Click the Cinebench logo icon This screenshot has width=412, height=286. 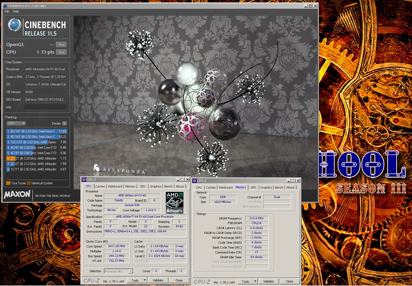[15, 25]
